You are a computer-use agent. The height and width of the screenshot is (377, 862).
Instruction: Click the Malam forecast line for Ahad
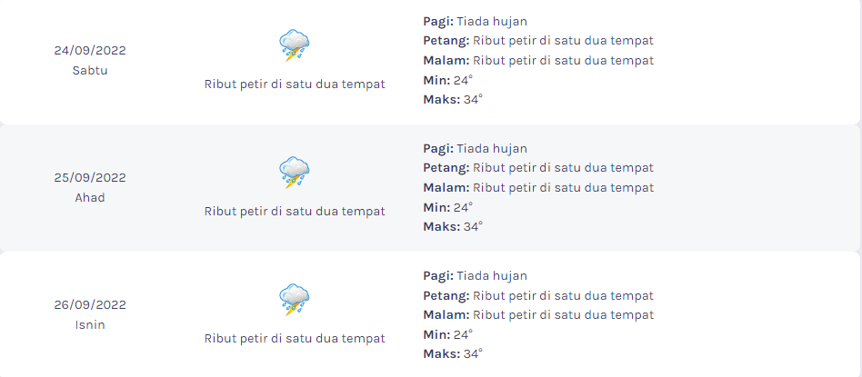tap(538, 187)
